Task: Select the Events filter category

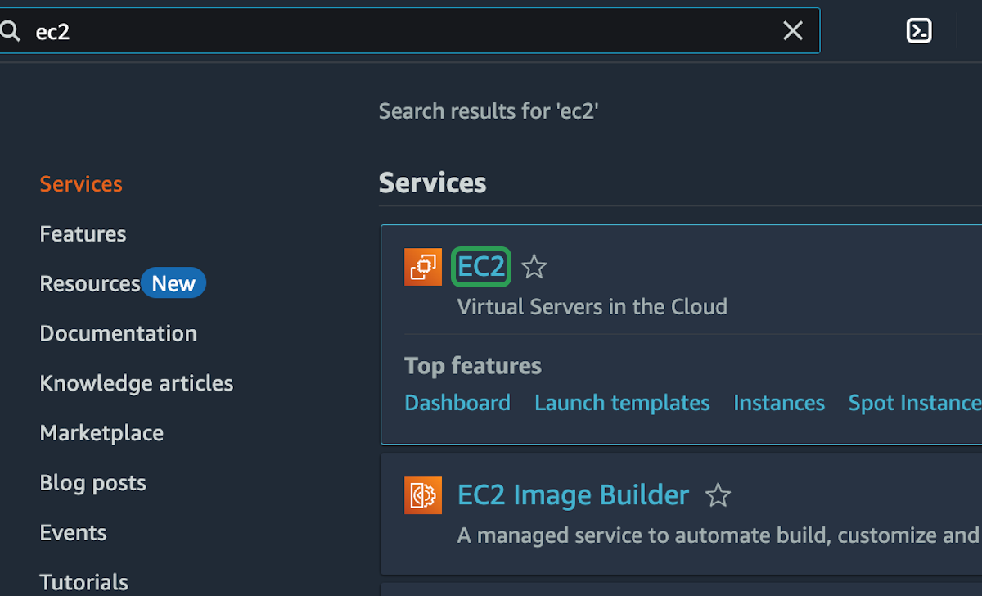Action: (x=73, y=533)
